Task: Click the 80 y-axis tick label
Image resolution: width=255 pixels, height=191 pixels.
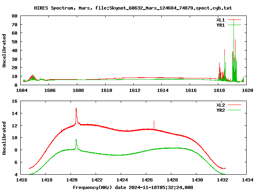Action: (14, 16)
